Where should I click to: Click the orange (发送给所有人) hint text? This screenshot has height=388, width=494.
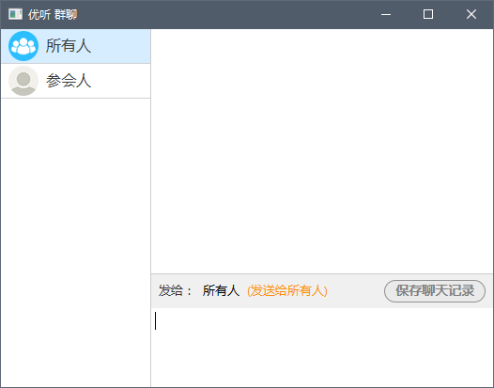287,290
